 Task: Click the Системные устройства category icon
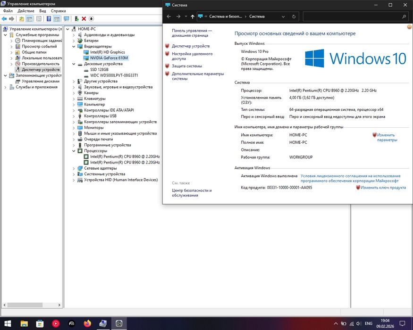pos(80,174)
